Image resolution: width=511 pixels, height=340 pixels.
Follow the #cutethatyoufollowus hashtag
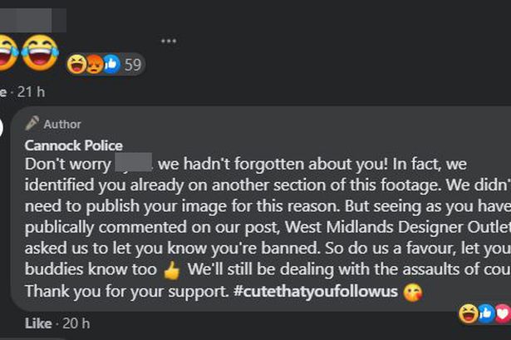(x=316, y=291)
